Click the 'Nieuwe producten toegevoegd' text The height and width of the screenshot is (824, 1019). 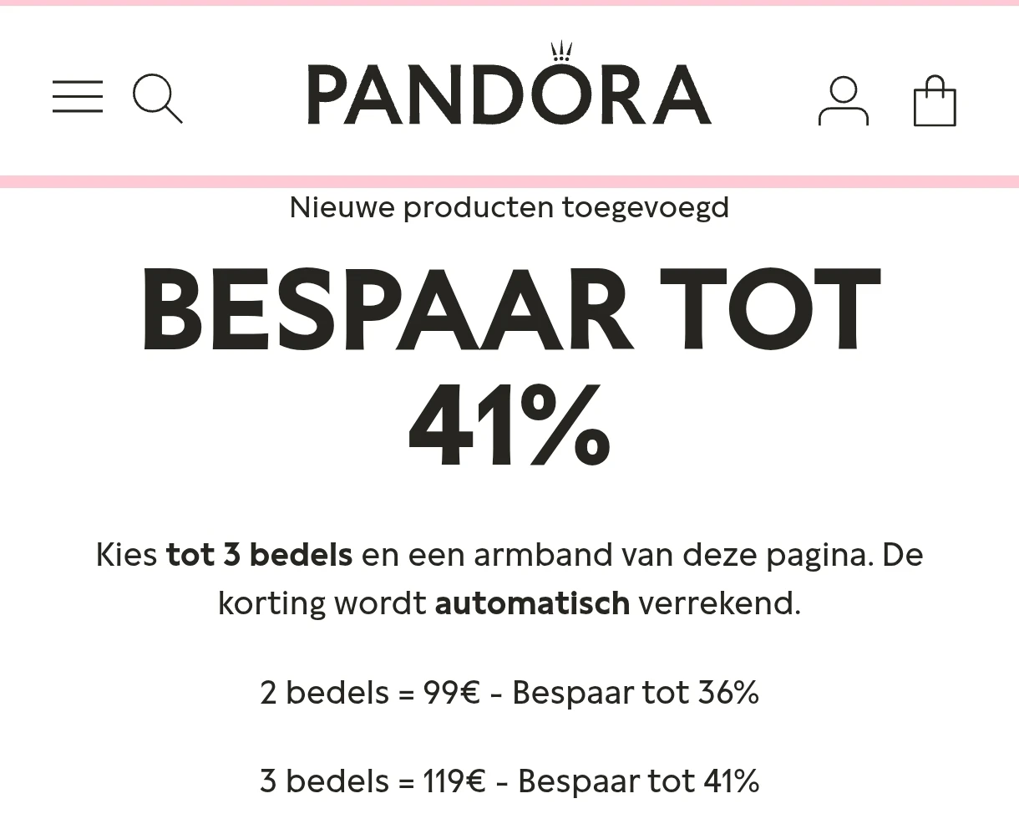[x=510, y=207]
